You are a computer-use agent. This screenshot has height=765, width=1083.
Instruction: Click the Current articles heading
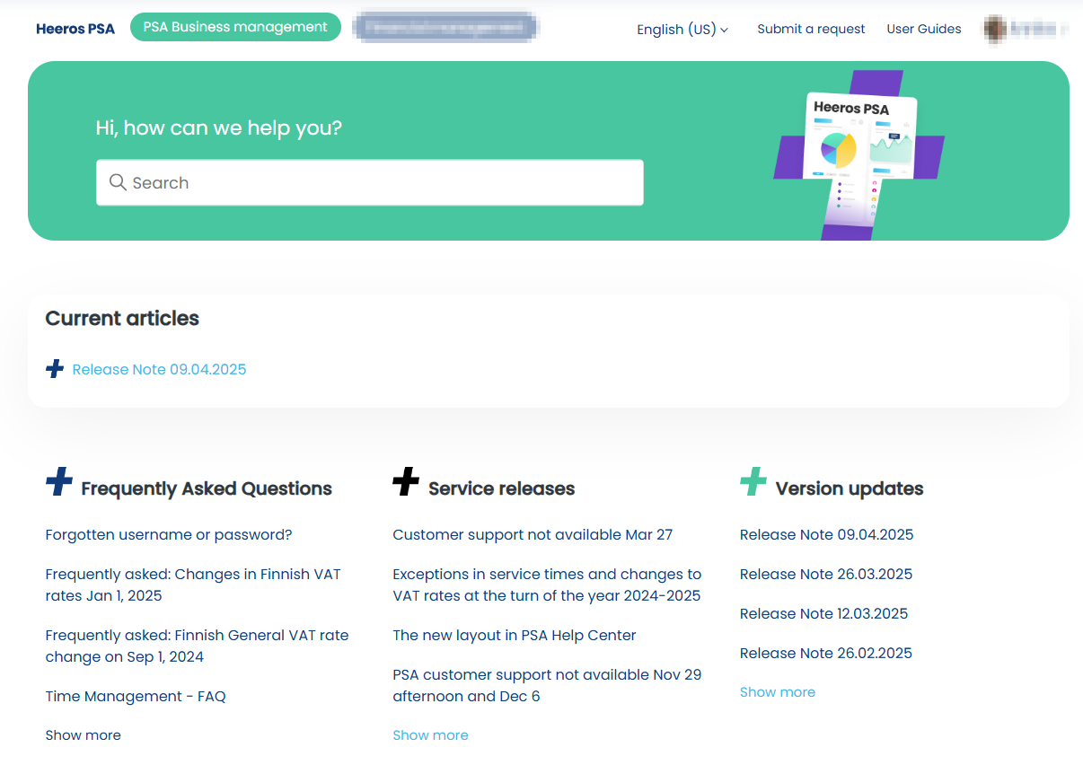tap(122, 318)
